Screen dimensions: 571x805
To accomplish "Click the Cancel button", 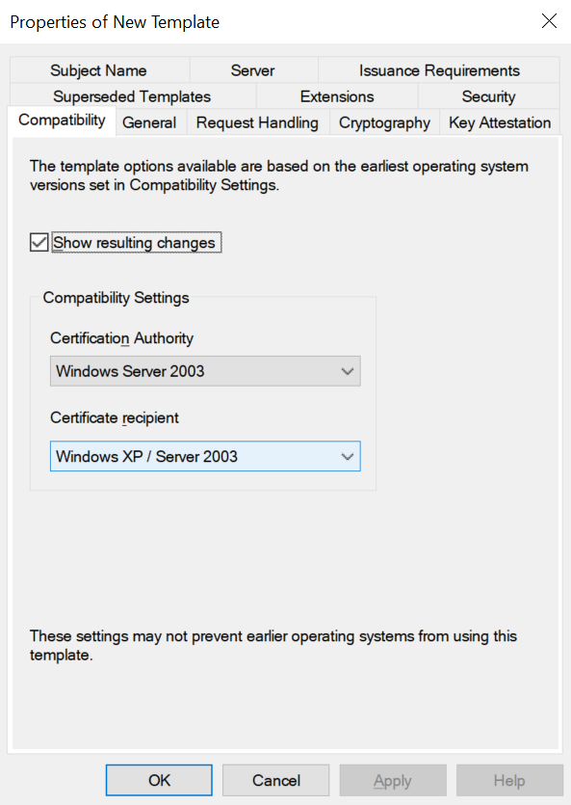I will [275, 780].
